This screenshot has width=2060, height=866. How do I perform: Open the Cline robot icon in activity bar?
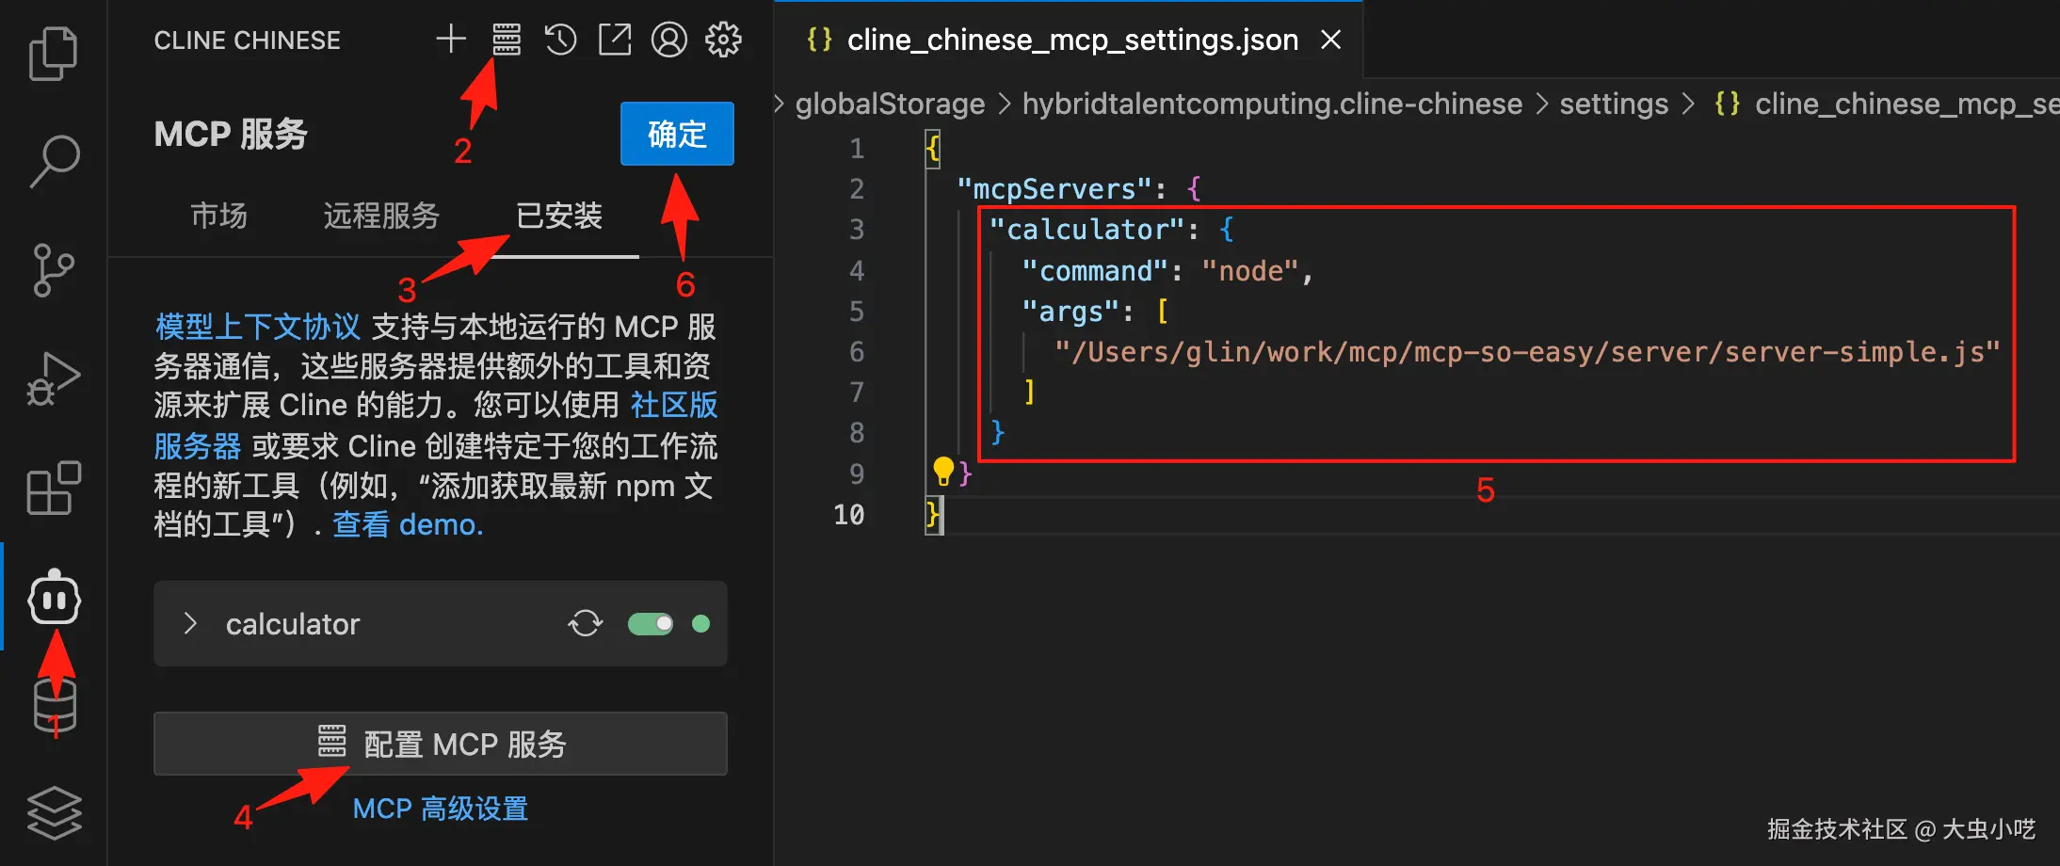(54, 597)
